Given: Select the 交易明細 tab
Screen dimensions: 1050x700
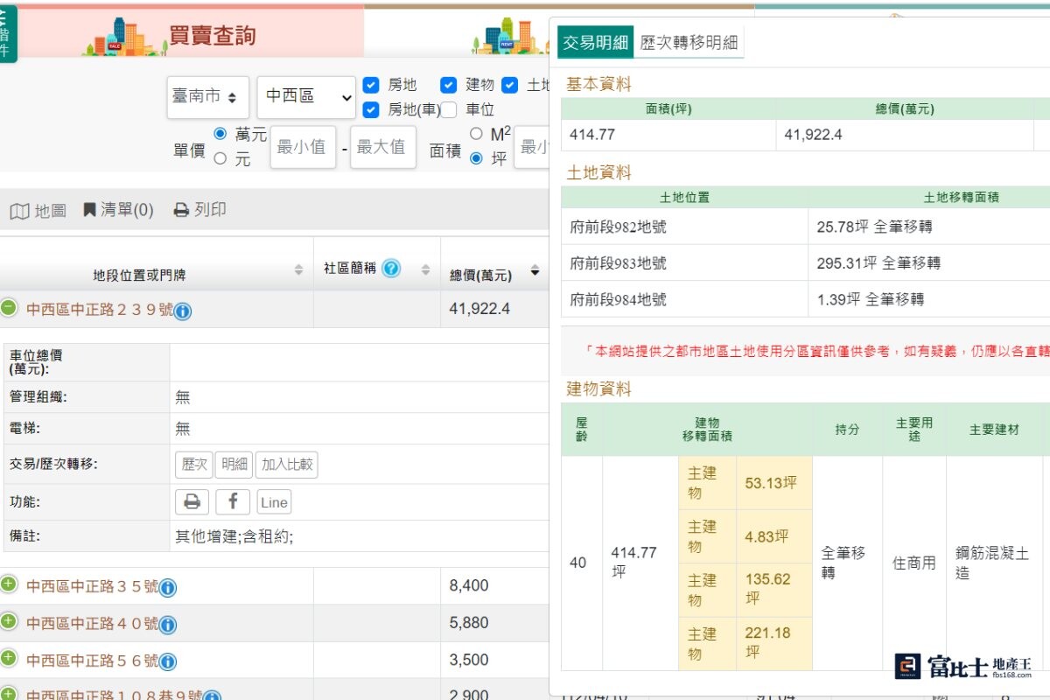Looking at the screenshot, I should 595,42.
